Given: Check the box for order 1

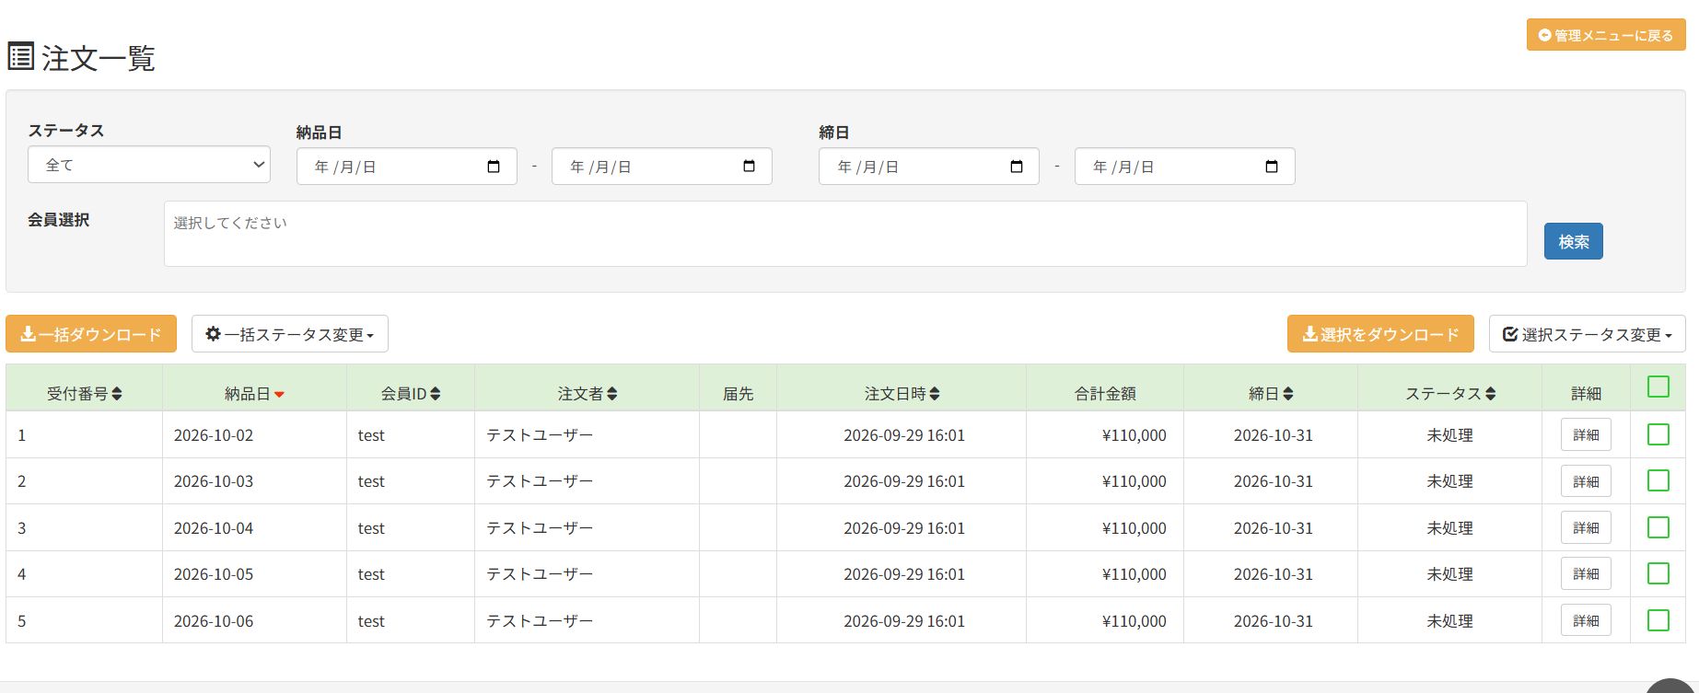Looking at the screenshot, I should 1658,434.
